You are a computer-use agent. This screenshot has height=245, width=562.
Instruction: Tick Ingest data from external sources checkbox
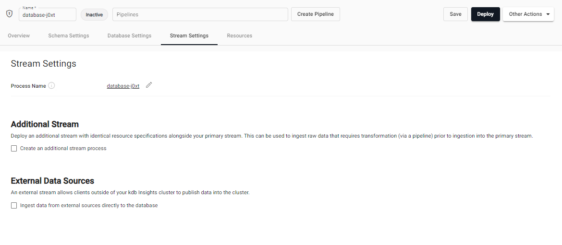click(14, 206)
